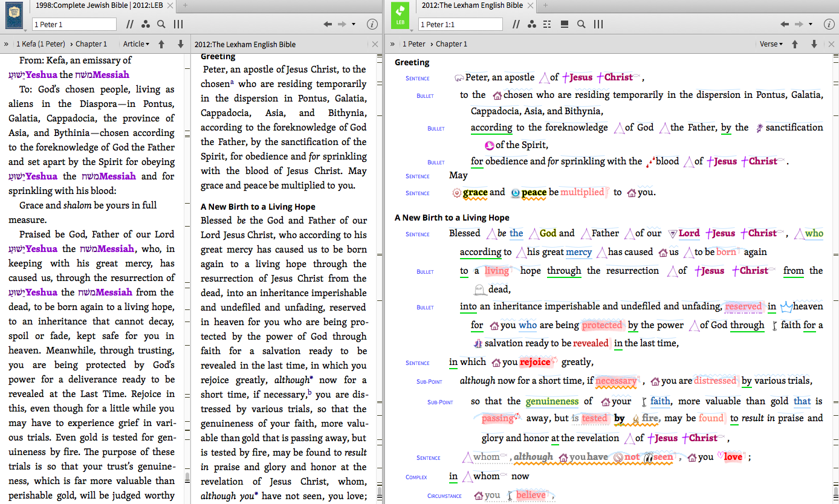Click the gravestone icon before "dead"

(x=480, y=289)
